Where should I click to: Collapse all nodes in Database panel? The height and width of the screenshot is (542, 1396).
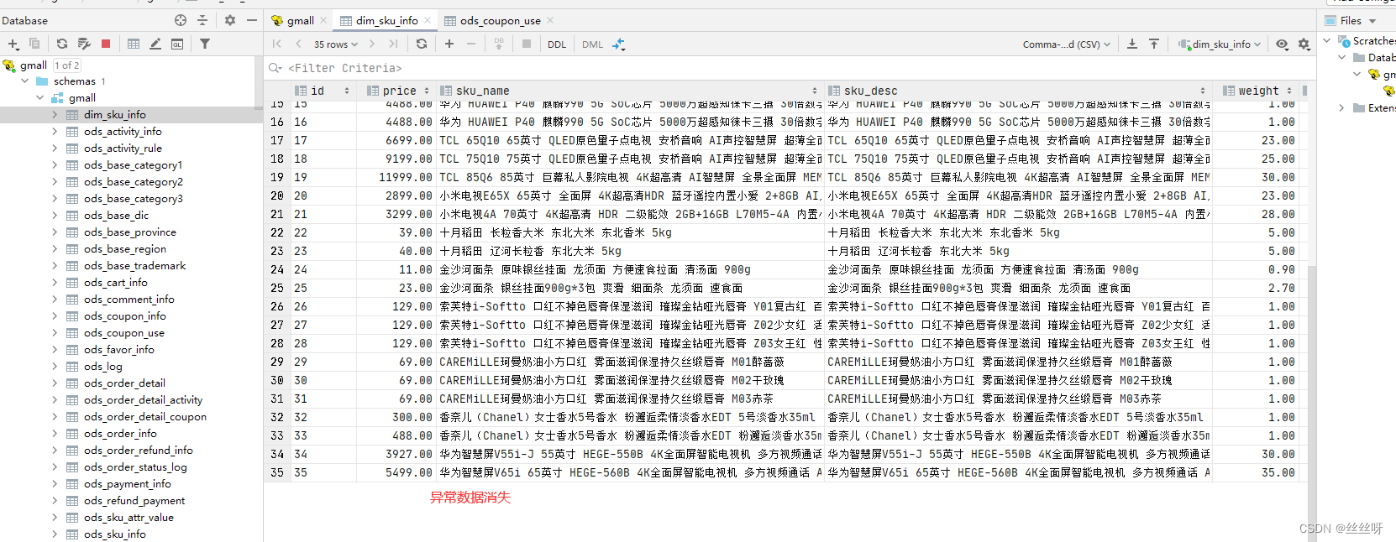tap(202, 20)
